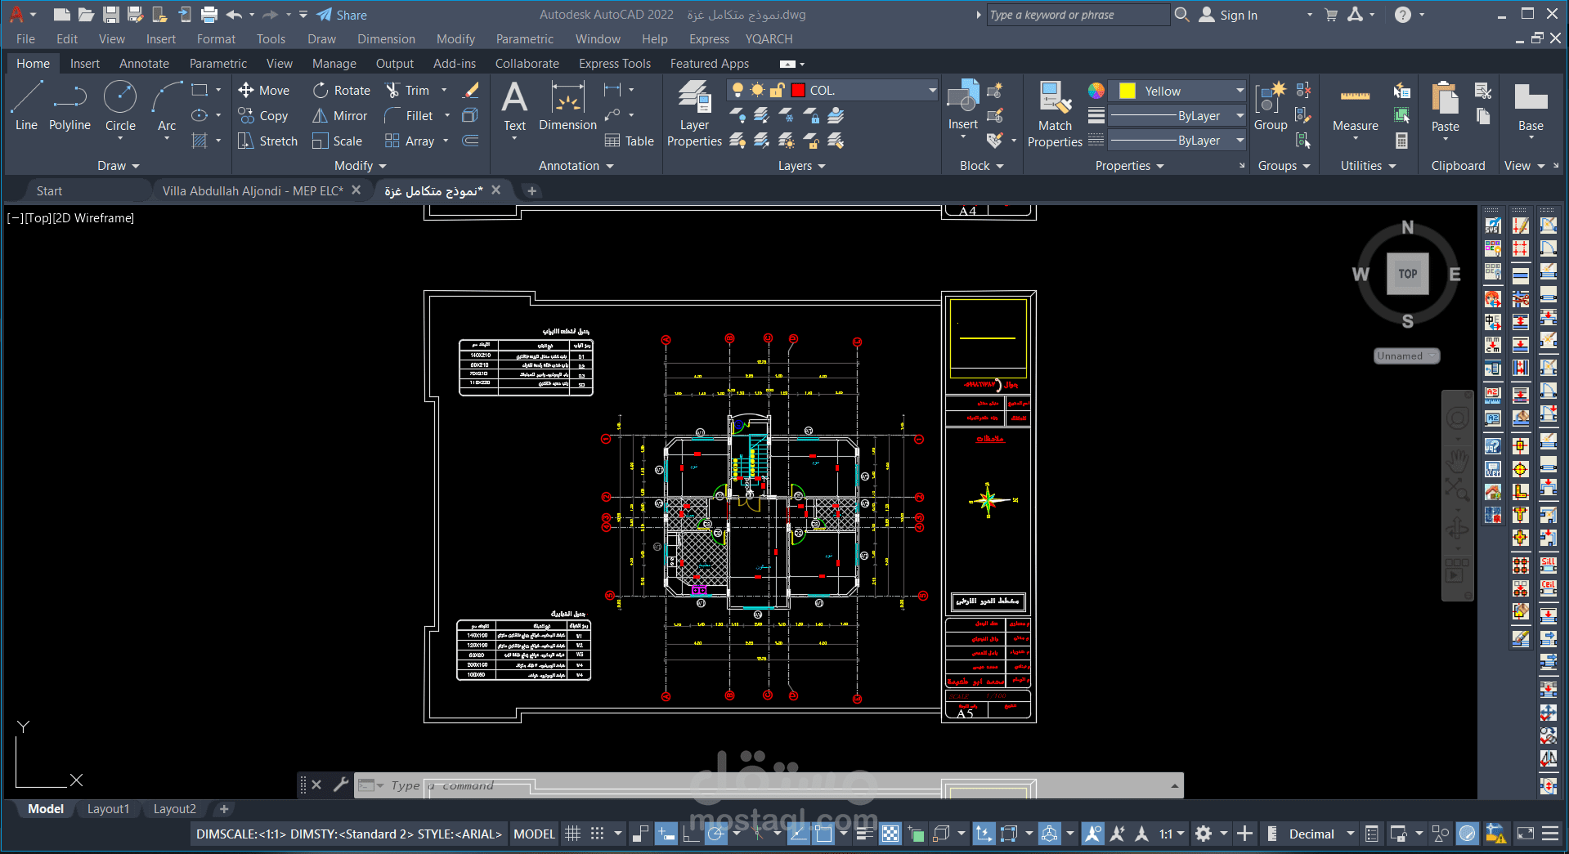Select the Polyline tool

tap(69, 106)
